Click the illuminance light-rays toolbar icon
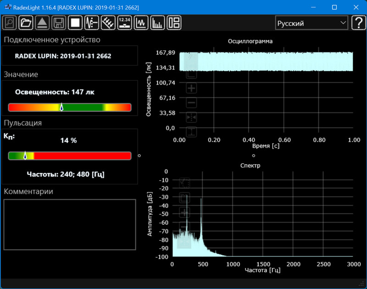 click(x=108, y=22)
